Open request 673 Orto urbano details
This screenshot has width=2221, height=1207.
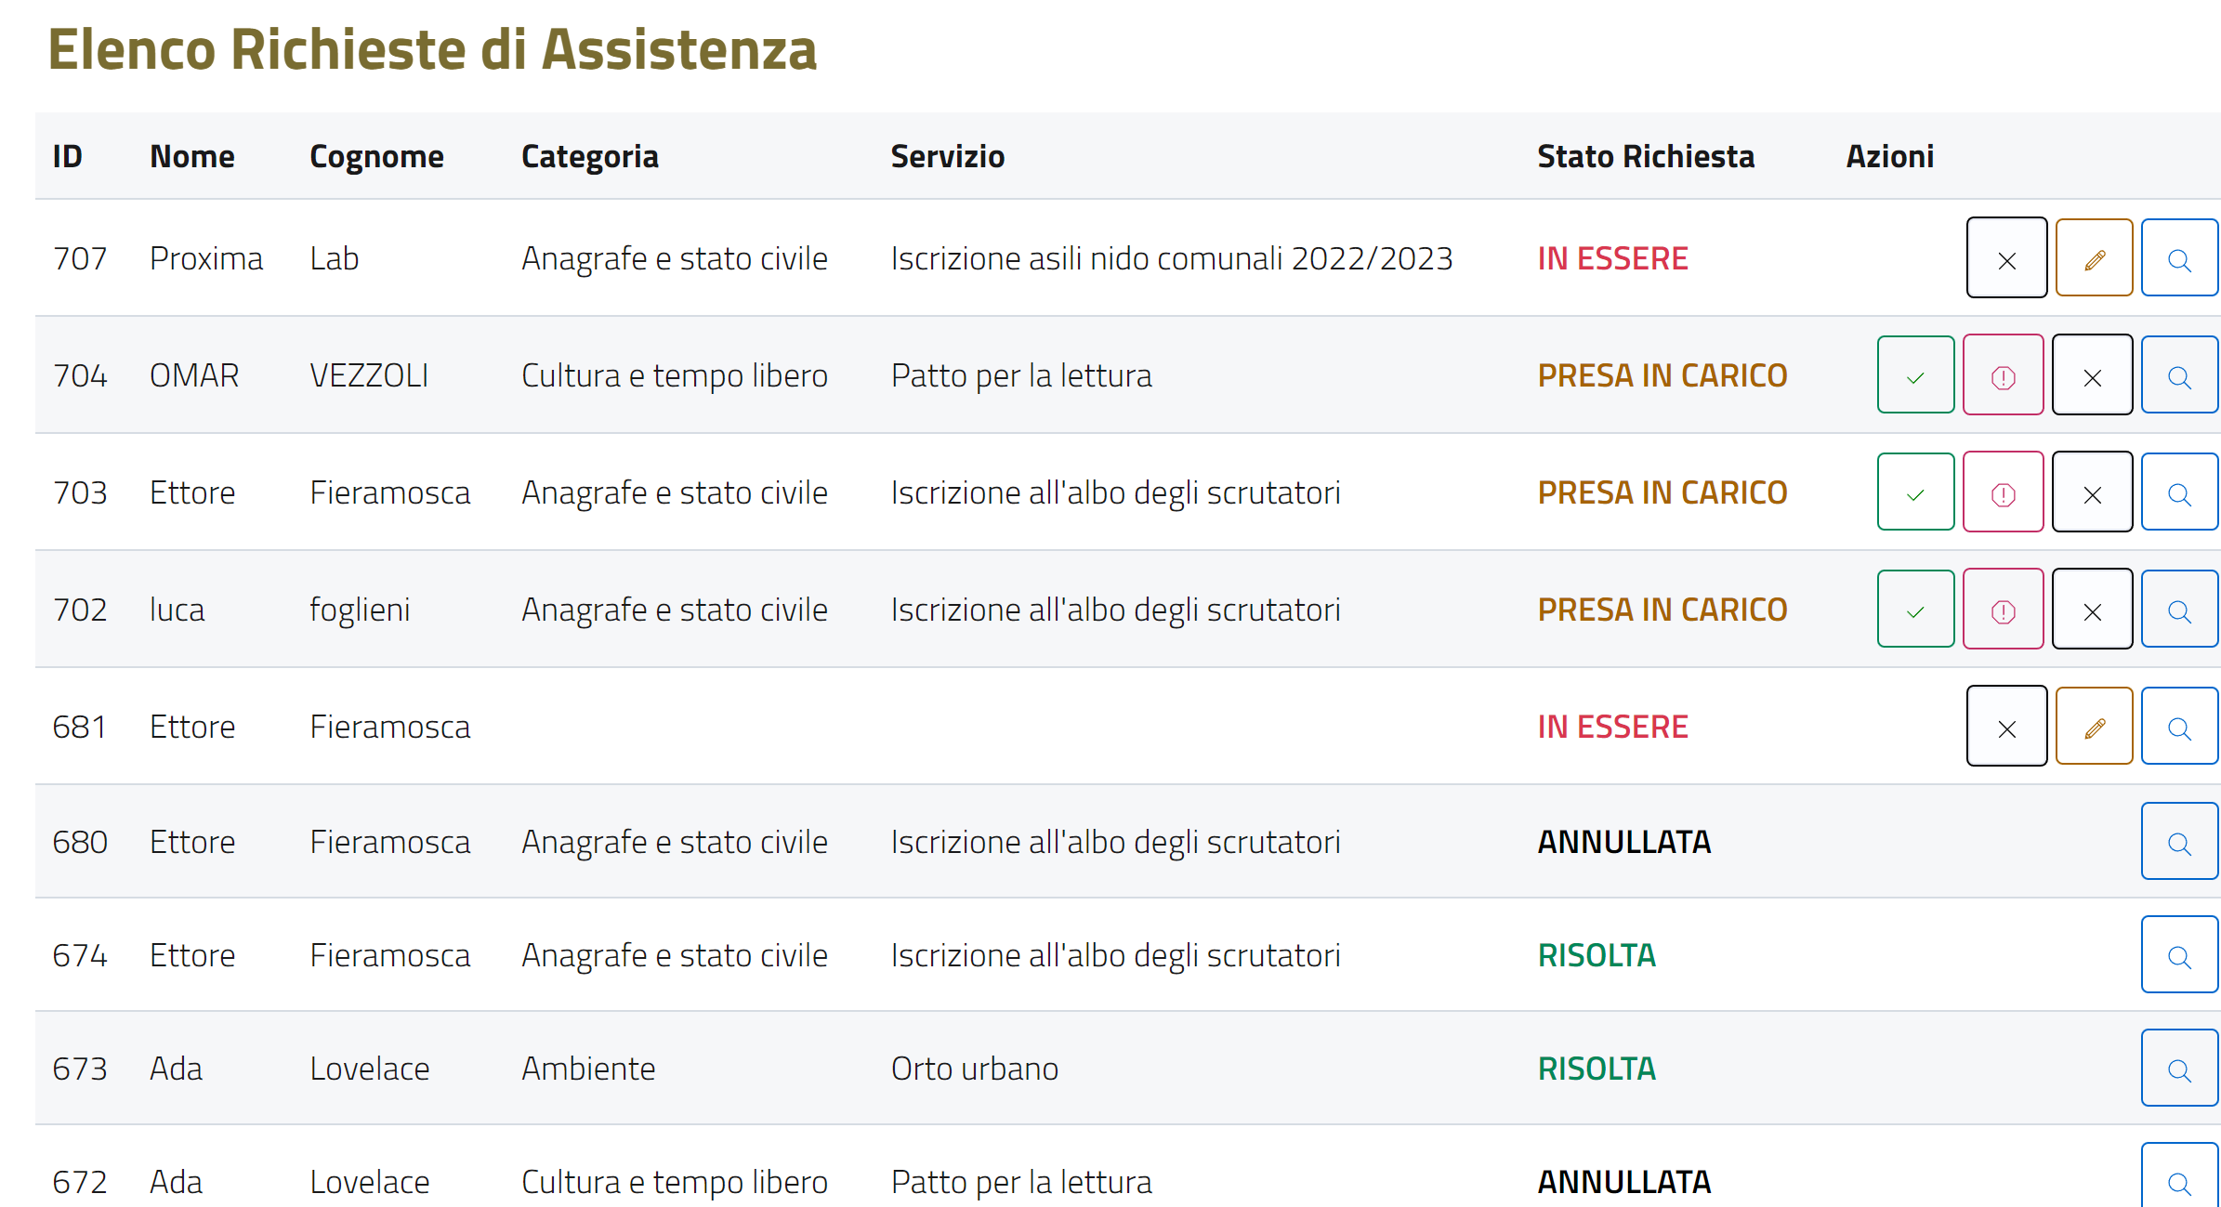2179,1069
